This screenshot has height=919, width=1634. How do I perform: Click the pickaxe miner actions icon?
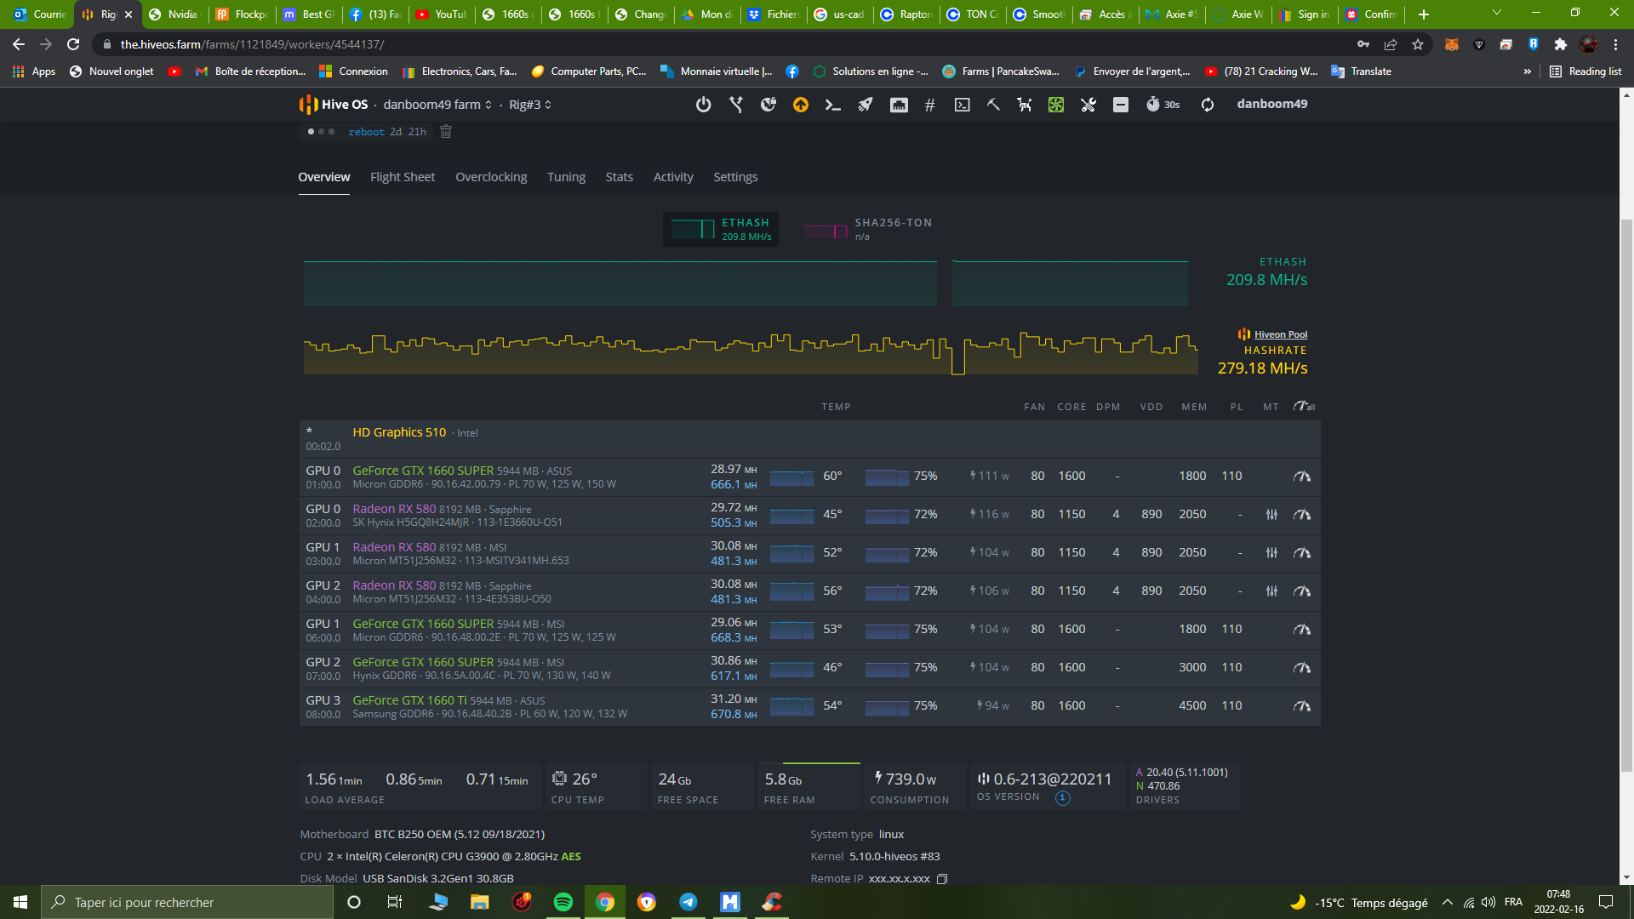click(993, 105)
